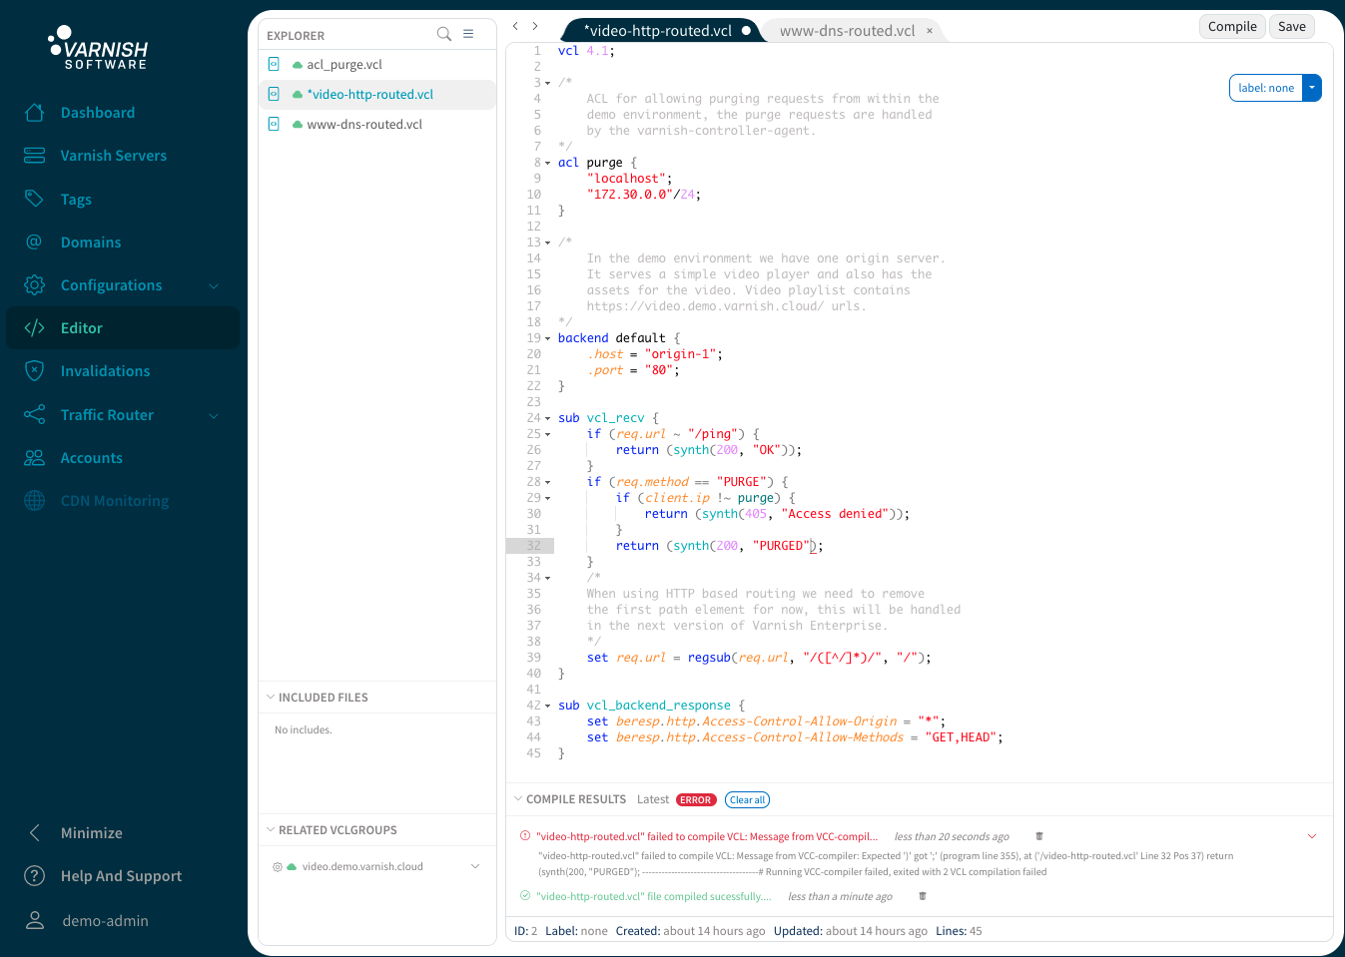
Task: Collapse the failed compile message details
Action: point(1312,836)
